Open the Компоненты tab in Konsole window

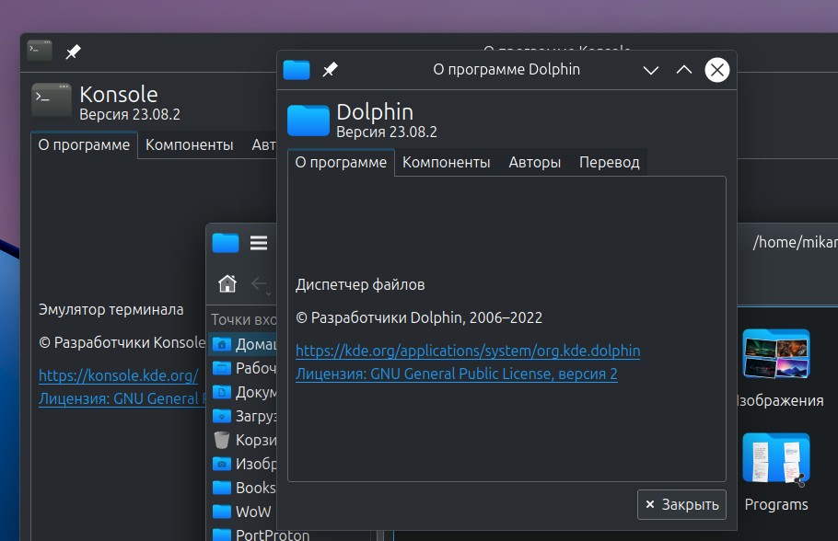189,144
